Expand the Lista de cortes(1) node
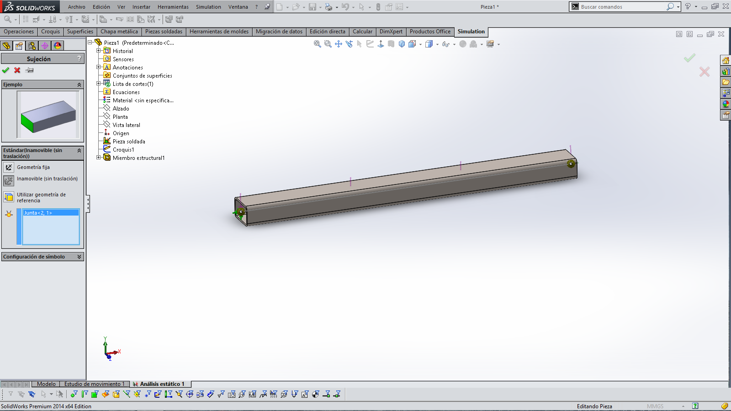The width and height of the screenshot is (731, 411). [x=98, y=84]
